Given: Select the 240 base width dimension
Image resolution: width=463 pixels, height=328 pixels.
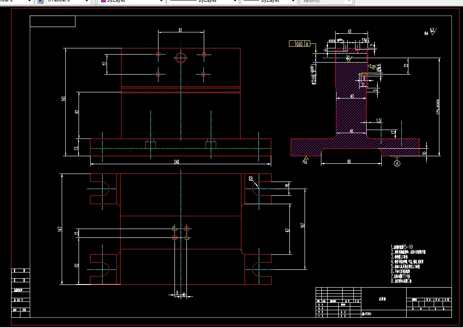Looking at the screenshot, I should coord(176,162).
